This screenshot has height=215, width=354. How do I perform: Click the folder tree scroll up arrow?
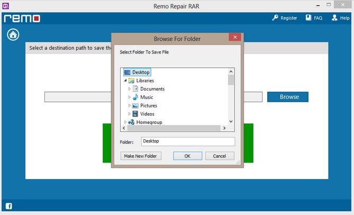point(231,71)
